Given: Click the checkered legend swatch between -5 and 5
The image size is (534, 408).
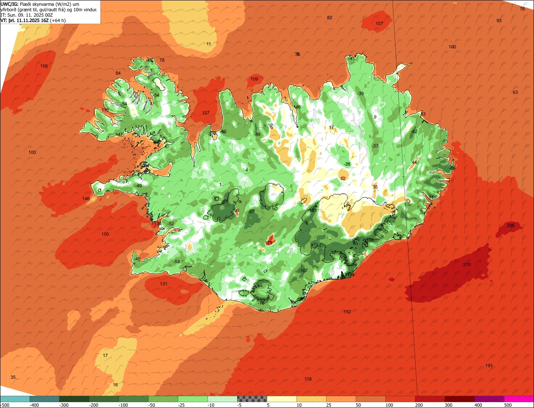Looking at the screenshot, I should [252, 399].
